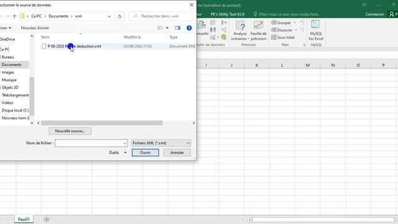Open Feuille de prévision in the Excel ribbon
The width and height of the screenshot is (398, 224).
259,30
